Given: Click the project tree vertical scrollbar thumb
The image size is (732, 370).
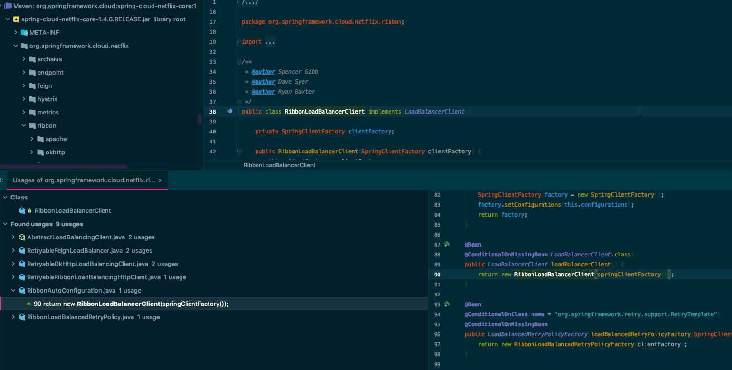Looking at the screenshot, I should [x=200, y=119].
